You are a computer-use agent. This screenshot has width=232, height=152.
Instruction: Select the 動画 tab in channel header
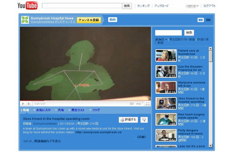(x=113, y=20)
